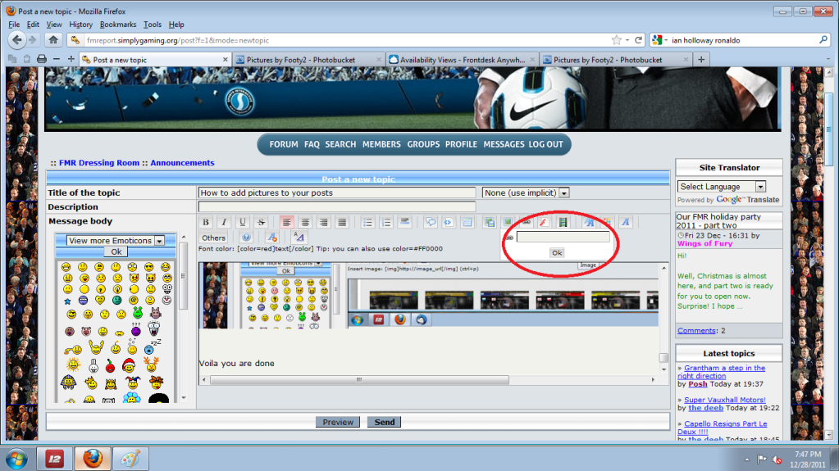Insert a table into the message
This screenshot has height=471, width=839.
467,223
